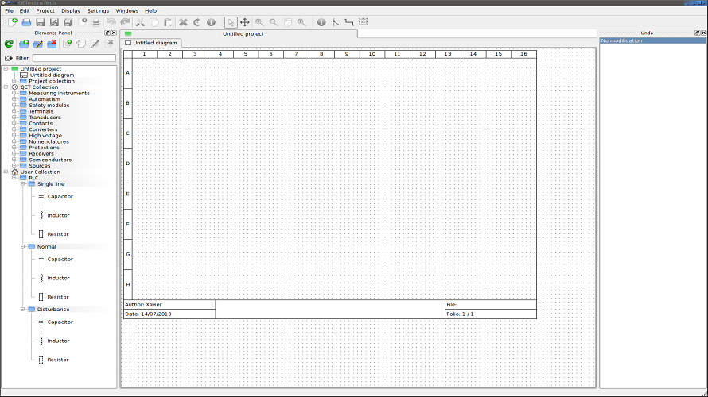Click the Filter text input field
This screenshot has height=397, width=708.
pos(74,58)
